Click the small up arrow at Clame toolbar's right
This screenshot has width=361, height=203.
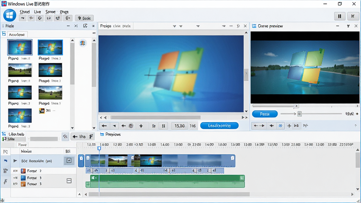(355, 126)
